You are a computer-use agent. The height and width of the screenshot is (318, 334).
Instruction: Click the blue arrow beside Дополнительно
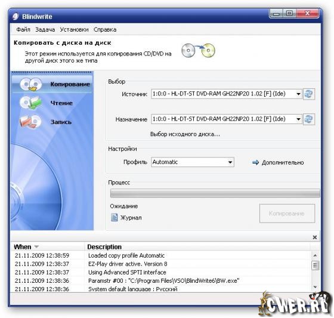[x=255, y=162]
